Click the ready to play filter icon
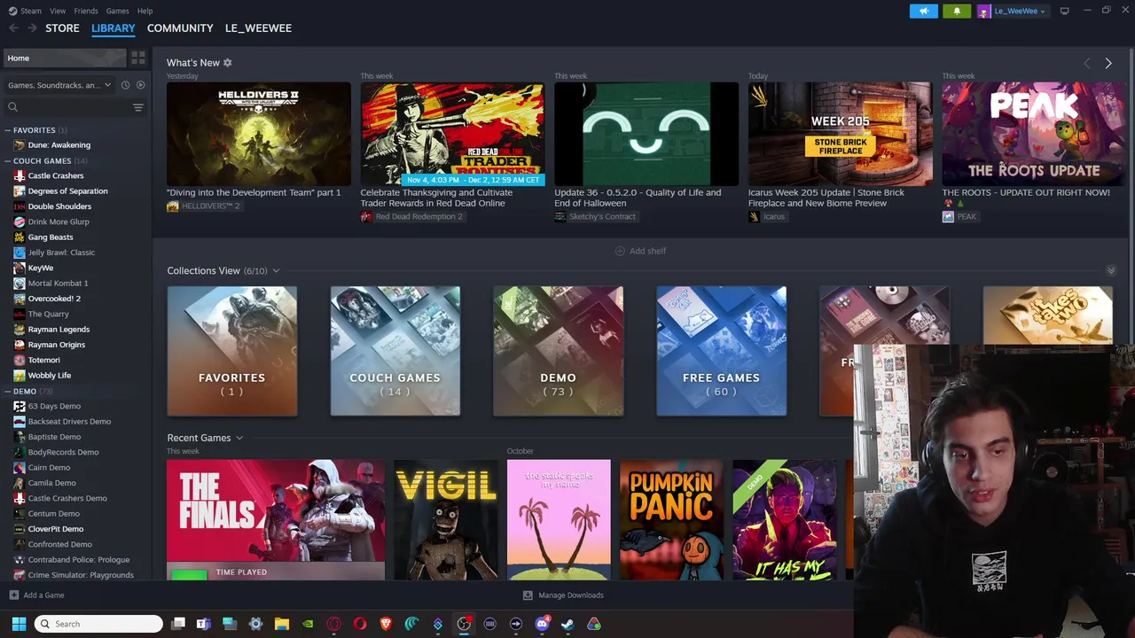This screenshot has width=1135, height=638. coord(140,85)
